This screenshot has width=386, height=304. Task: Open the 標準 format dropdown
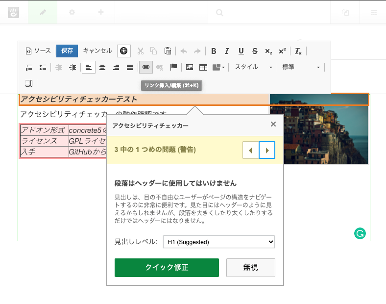[301, 67]
